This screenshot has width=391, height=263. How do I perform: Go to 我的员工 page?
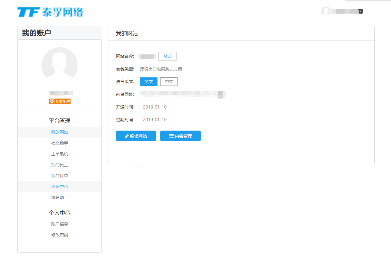pos(60,165)
